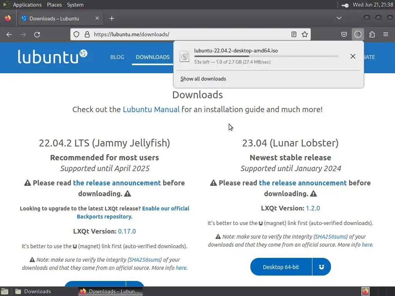This screenshot has width=395, height=296.
Task: Open SHA256sums link for 22.04.2
Action: click(145, 260)
